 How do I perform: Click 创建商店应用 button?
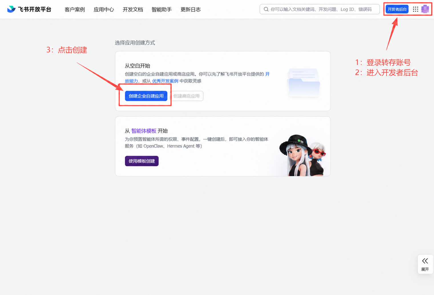pos(187,96)
